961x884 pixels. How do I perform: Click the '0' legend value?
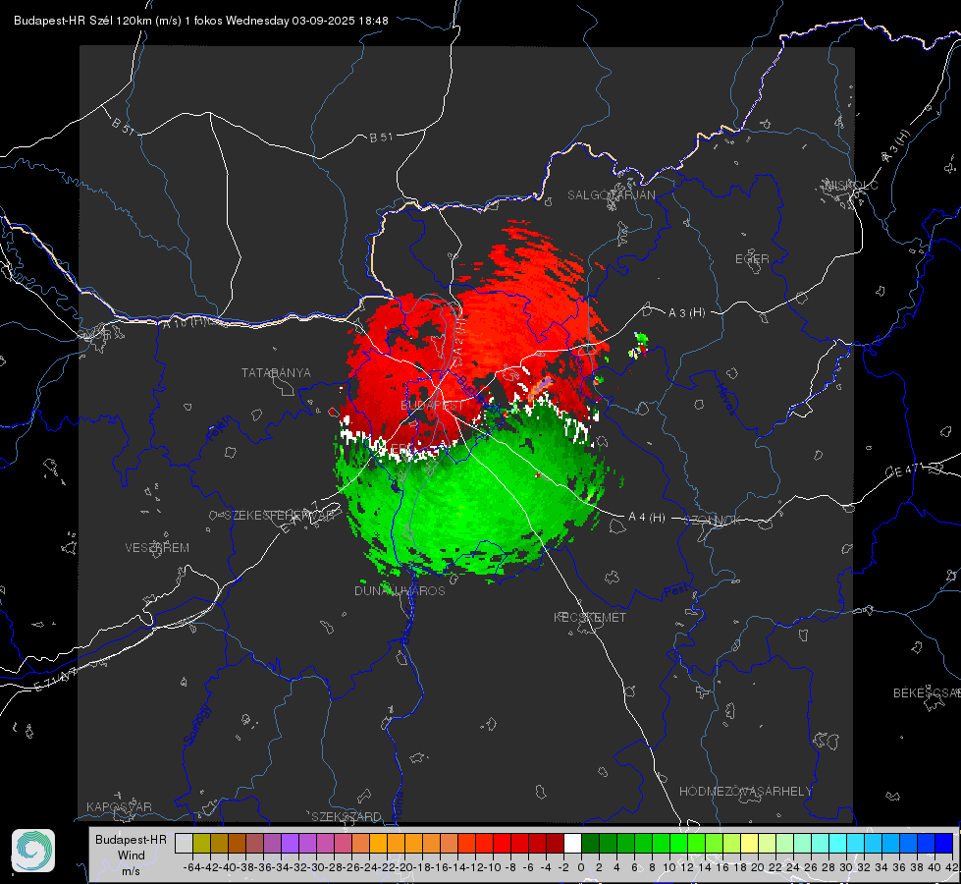[581, 867]
